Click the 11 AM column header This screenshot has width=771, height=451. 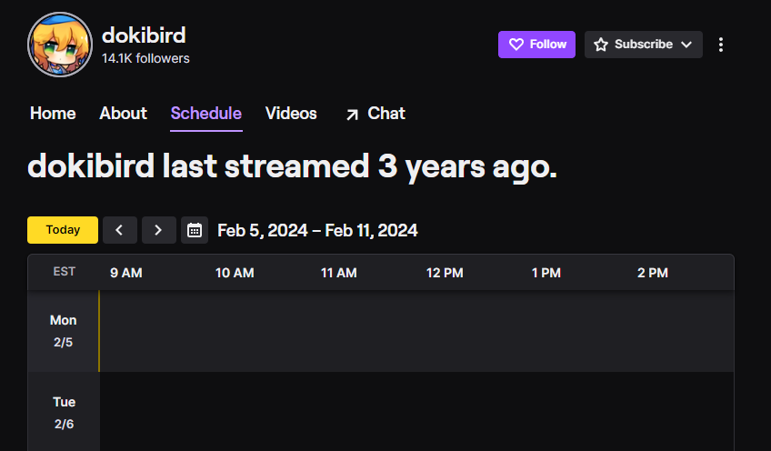339,273
